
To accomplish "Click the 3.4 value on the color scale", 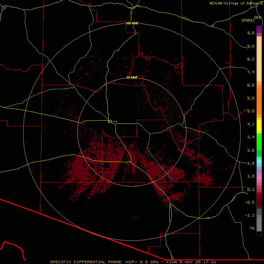I will tap(251, 137).
